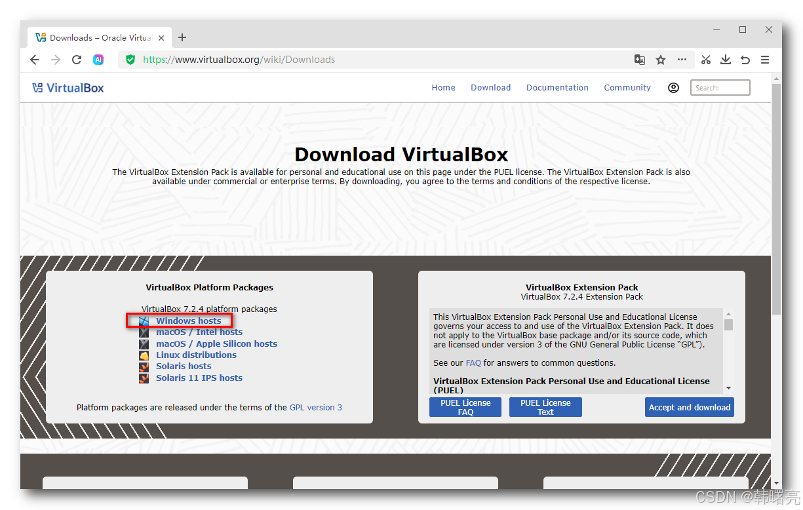Screen dimensions: 803x510
Task: Go back with the browser back arrow
Action: pos(35,60)
